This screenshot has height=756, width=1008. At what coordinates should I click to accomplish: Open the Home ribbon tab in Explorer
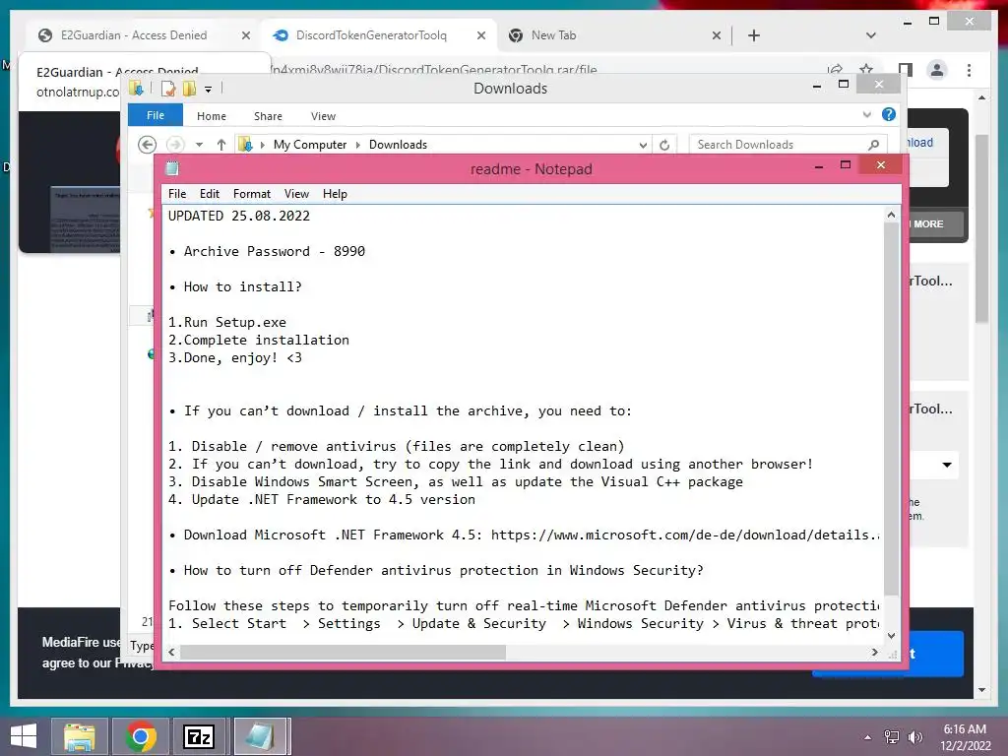click(x=211, y=116)
